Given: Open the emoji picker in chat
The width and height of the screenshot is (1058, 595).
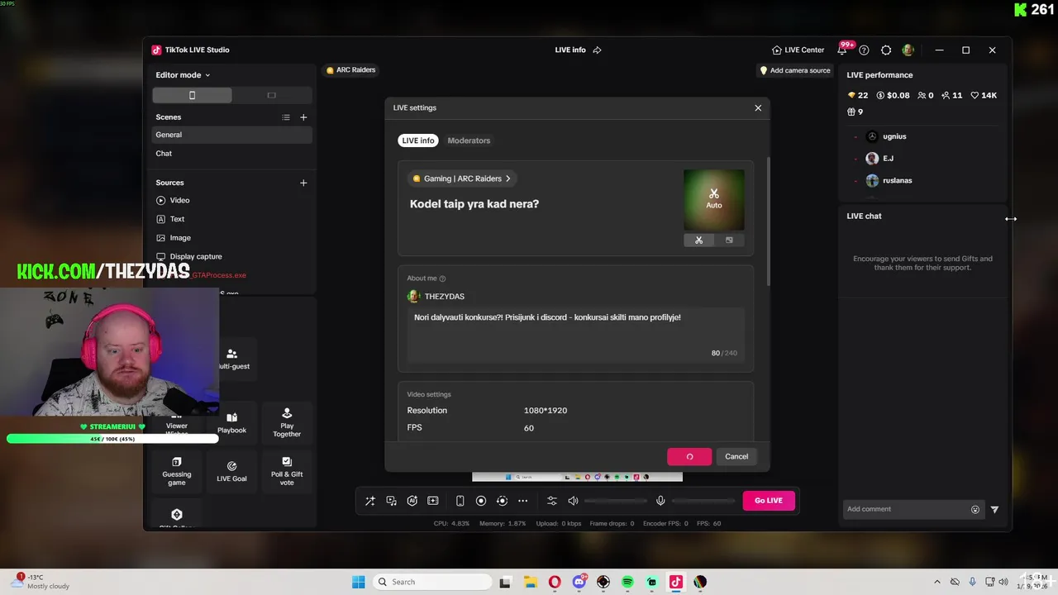Looking at the screenshot, I should pyautogui.click(x=975, y=510).
